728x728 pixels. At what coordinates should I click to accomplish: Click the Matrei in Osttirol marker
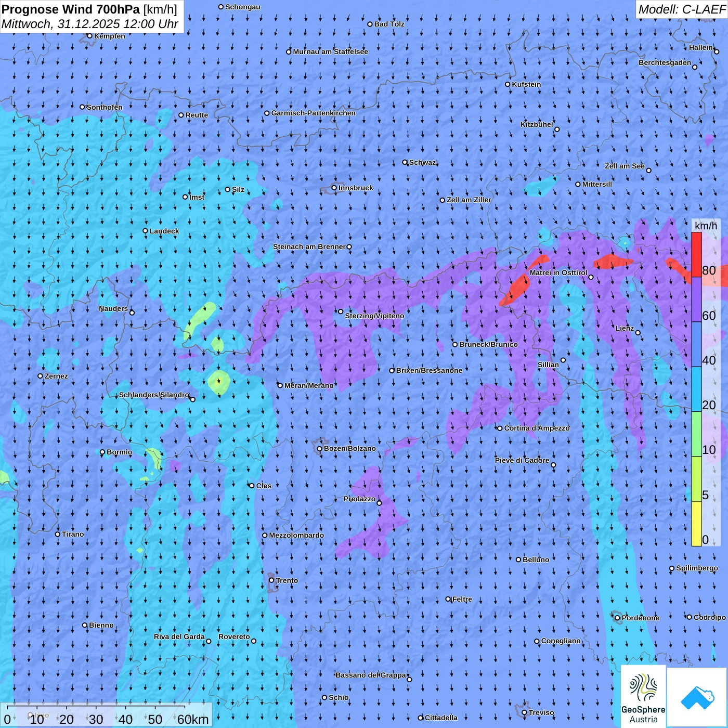[x=591, y=277]
